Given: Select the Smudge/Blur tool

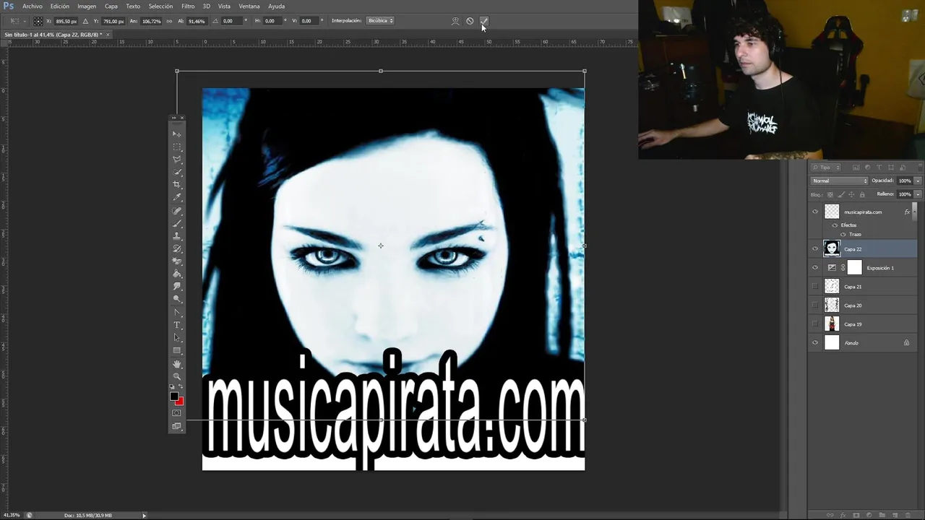Looking at the screenshot, I should [177, 286].
